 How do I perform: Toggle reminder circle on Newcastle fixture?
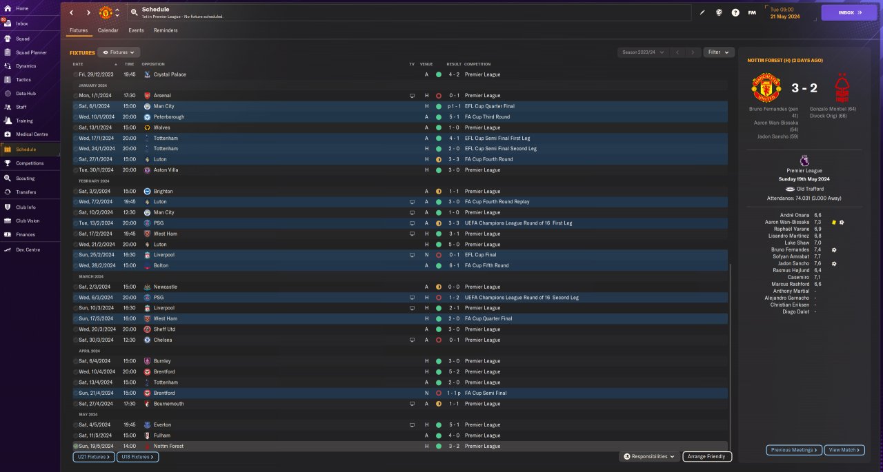(x=75, y=287)
